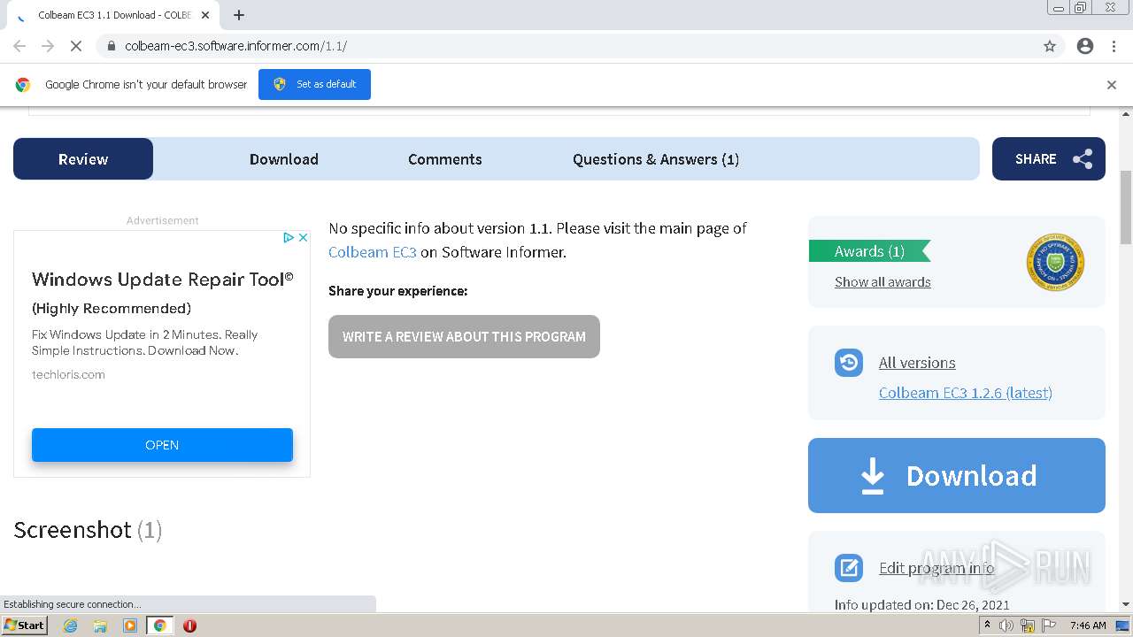
Task: Switch to the Comments tab
Action: (445, 159)
